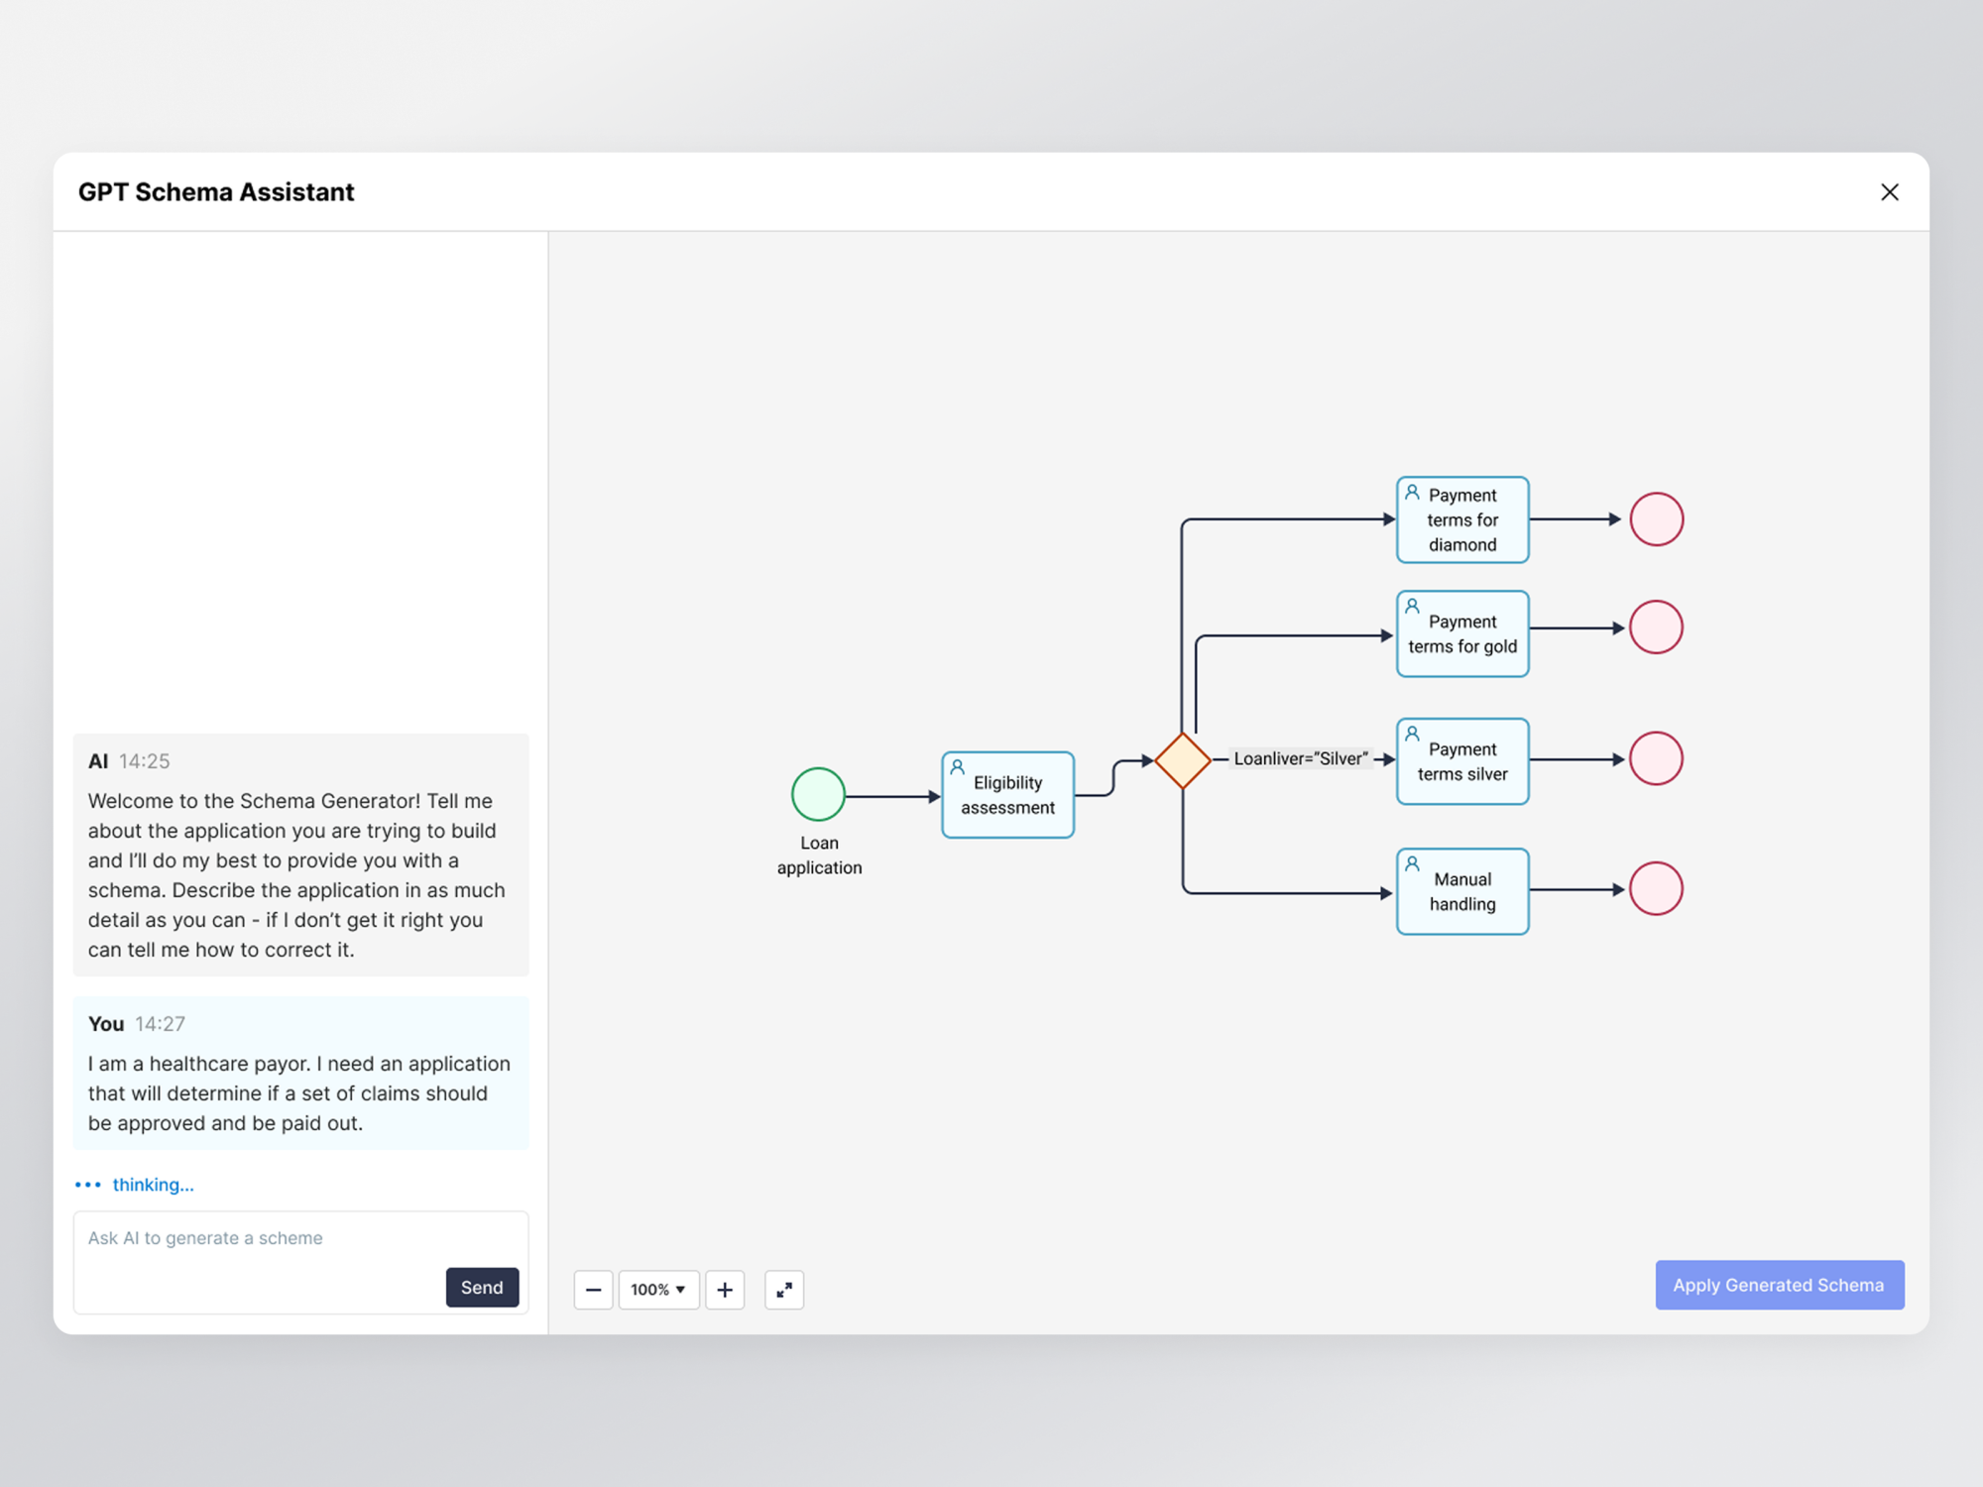The image size is (1983, 1487).
Task: Select the Eligibility assessment task node
Action: point(1007,795)
